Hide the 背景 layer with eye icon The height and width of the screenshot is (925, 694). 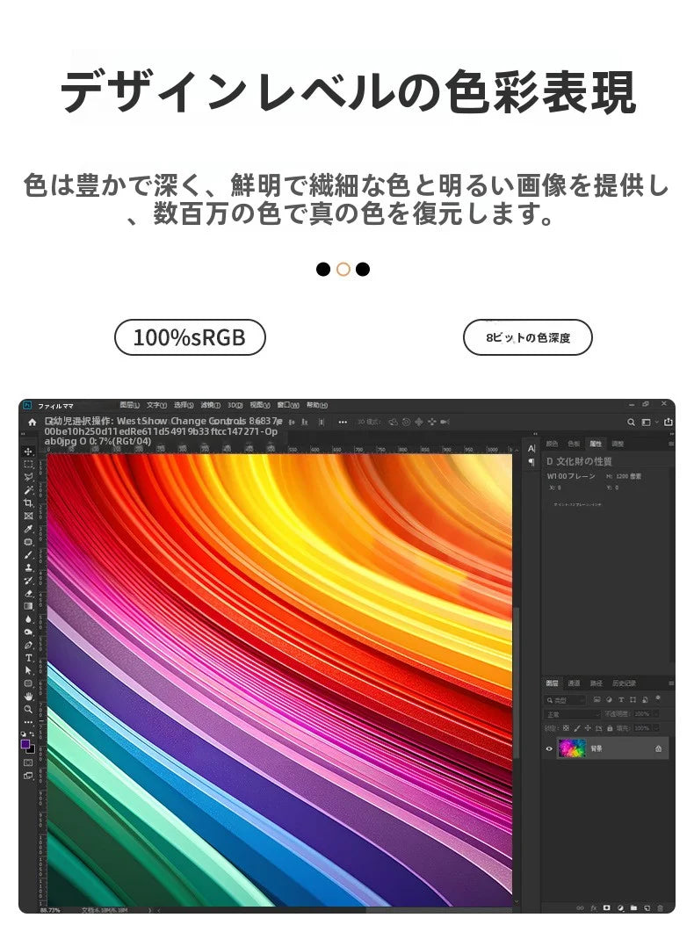[x=550, y=748]
